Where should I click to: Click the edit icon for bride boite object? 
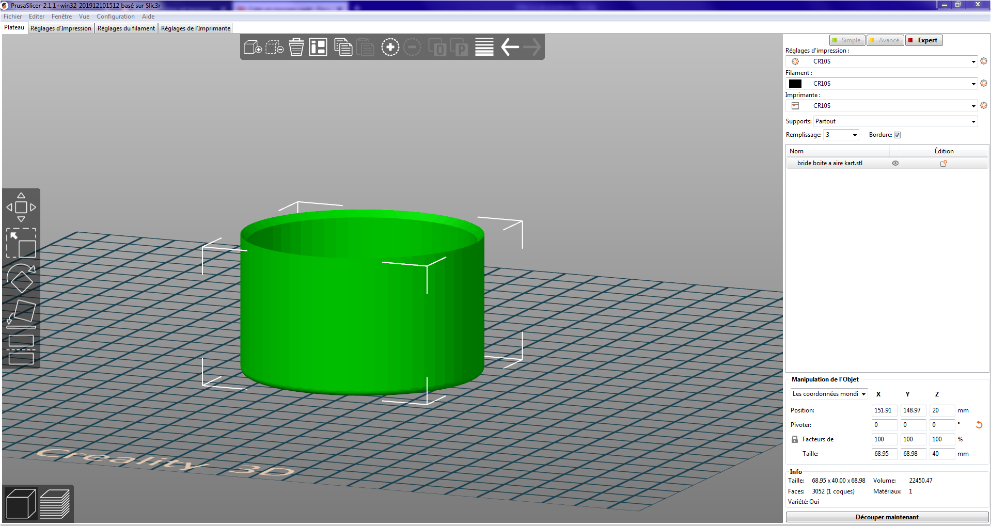click(943, 163)
